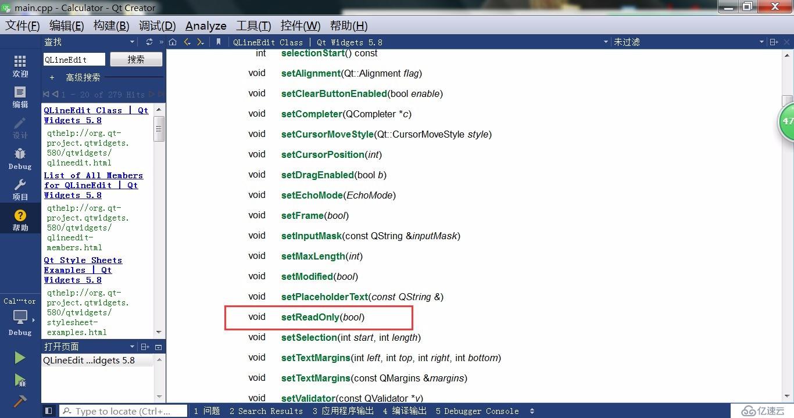Open the 调试(D) menu

pyautogui.click(x=157, y=26)
